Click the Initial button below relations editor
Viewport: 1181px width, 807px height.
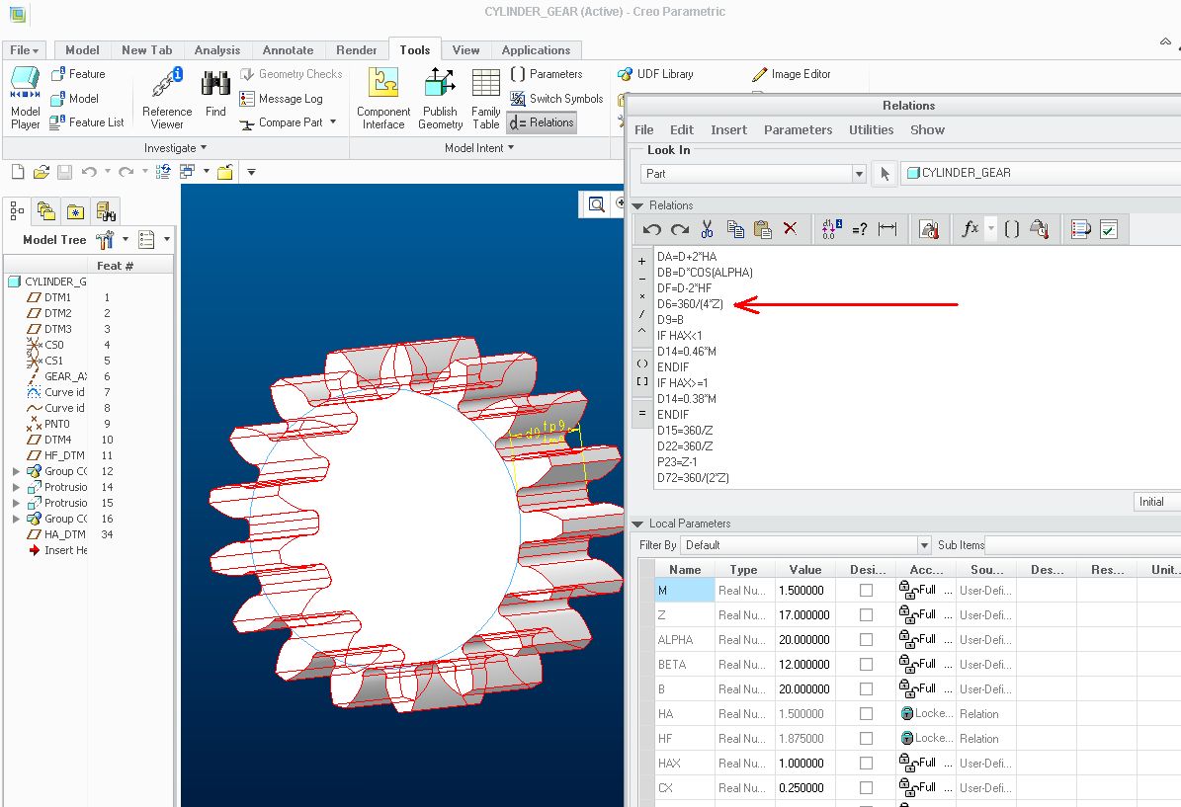[x=1156, y=502]
